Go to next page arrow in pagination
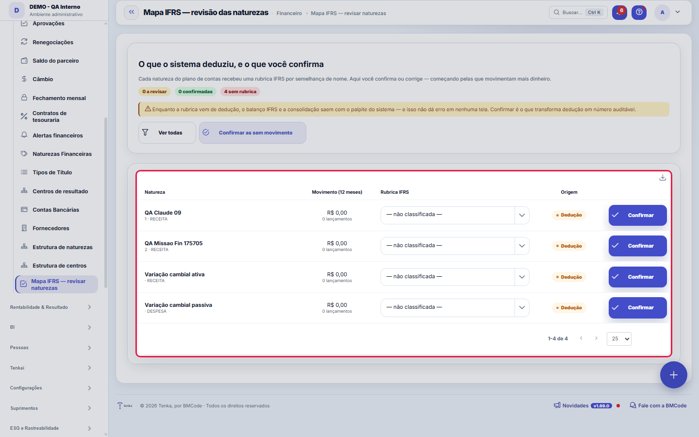 596,338
